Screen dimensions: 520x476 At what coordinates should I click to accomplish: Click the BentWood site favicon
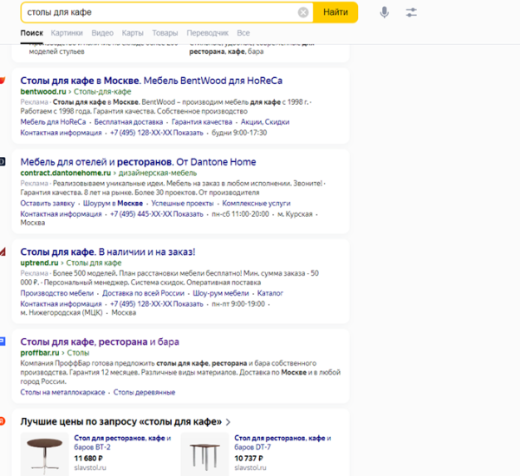coord(3,81)
